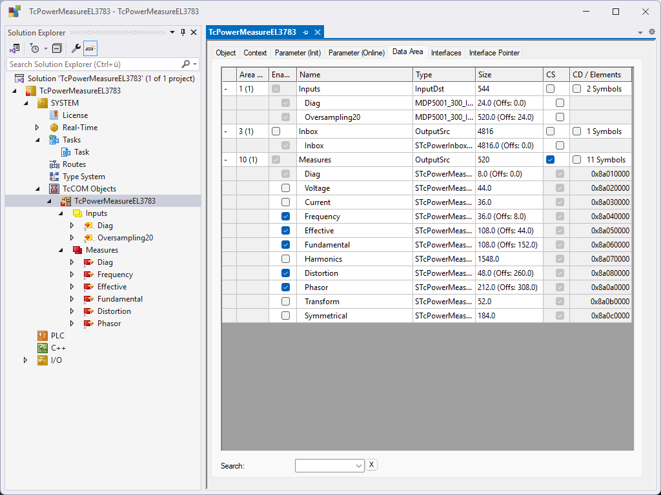Select the 0x8a0c0000 cell of Symmetrical row
661x495 pixels.
(601, 316)
